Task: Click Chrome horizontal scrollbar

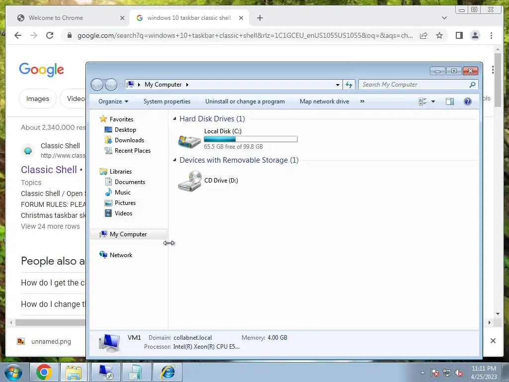Action: point(50,322)
